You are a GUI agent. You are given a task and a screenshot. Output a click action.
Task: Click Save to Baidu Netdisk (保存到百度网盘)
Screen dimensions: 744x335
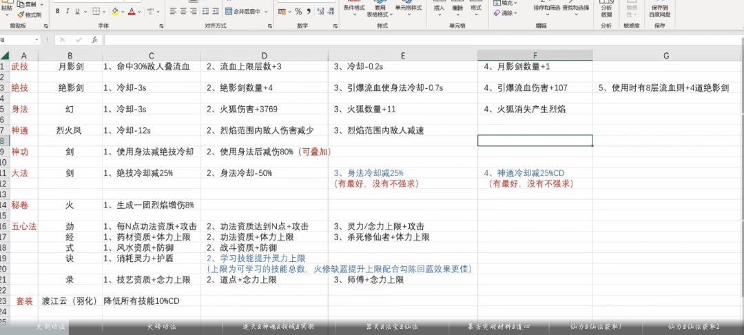tap(659, 10)
